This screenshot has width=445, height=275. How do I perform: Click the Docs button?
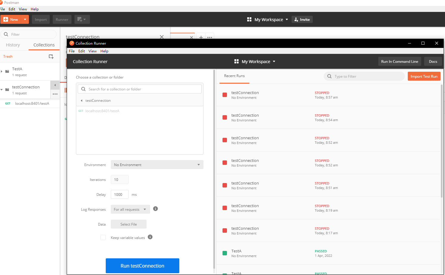(x=433, y=61)
